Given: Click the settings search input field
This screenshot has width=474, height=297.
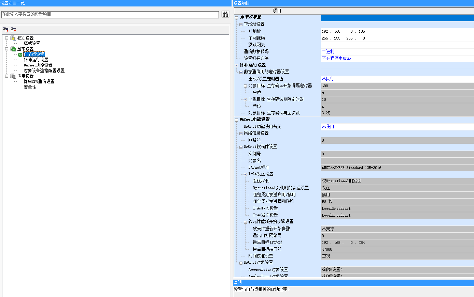Looking at the screenshot, I should point(110,15).
